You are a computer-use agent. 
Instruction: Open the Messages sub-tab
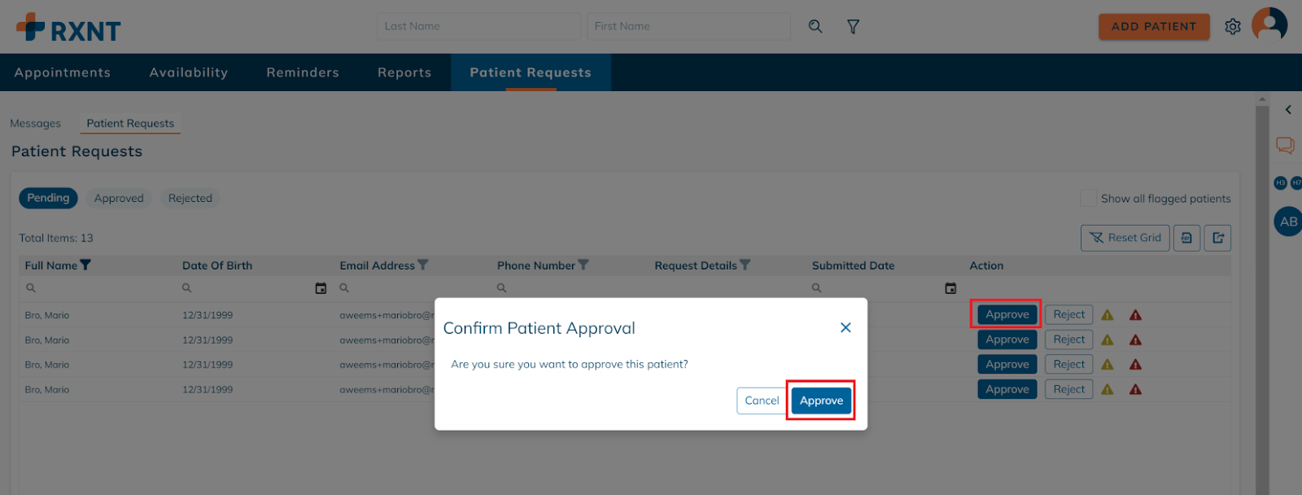point(35,123)
